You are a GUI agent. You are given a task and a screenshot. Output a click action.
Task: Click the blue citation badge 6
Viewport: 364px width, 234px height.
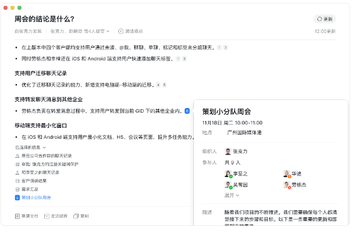pos(187,110)
